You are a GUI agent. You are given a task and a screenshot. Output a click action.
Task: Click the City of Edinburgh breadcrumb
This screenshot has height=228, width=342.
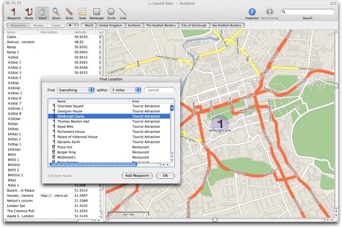(x=193, y=25)
